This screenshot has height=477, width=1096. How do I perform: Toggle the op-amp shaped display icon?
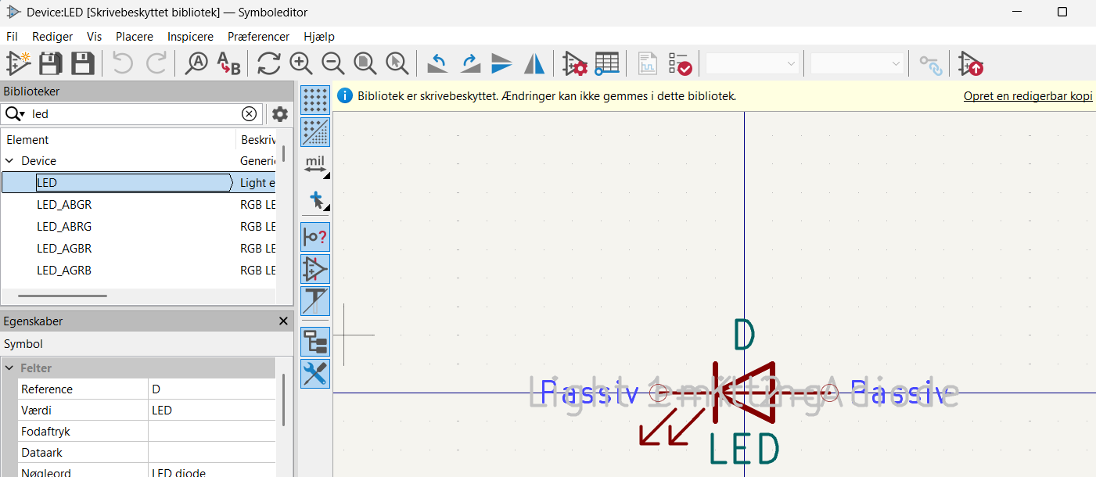[x=315, y=269]
